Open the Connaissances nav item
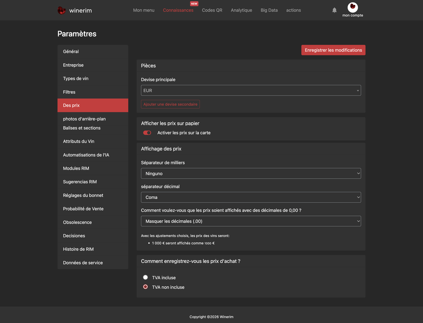Screen dimensions: 423x323 pos(178,10)
